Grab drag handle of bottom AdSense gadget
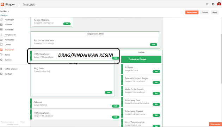This screenshot has width=222, height=127. pyautogui.click(x=31, y=103)
